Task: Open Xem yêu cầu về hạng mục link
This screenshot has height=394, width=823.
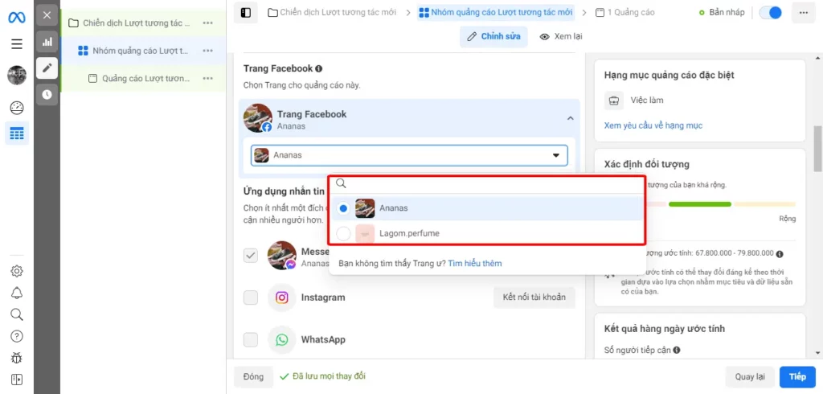Action: click(x=653, y=125)
